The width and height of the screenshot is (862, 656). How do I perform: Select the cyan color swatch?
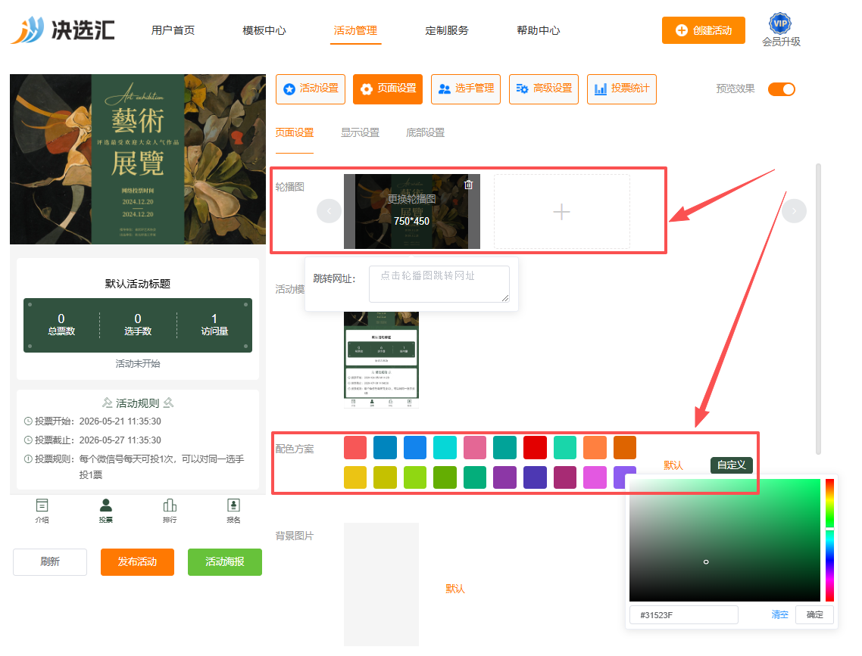pyautogui.click(x=445, y=447)
